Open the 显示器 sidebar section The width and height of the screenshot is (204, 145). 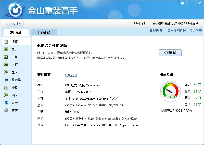coord(16,80)
